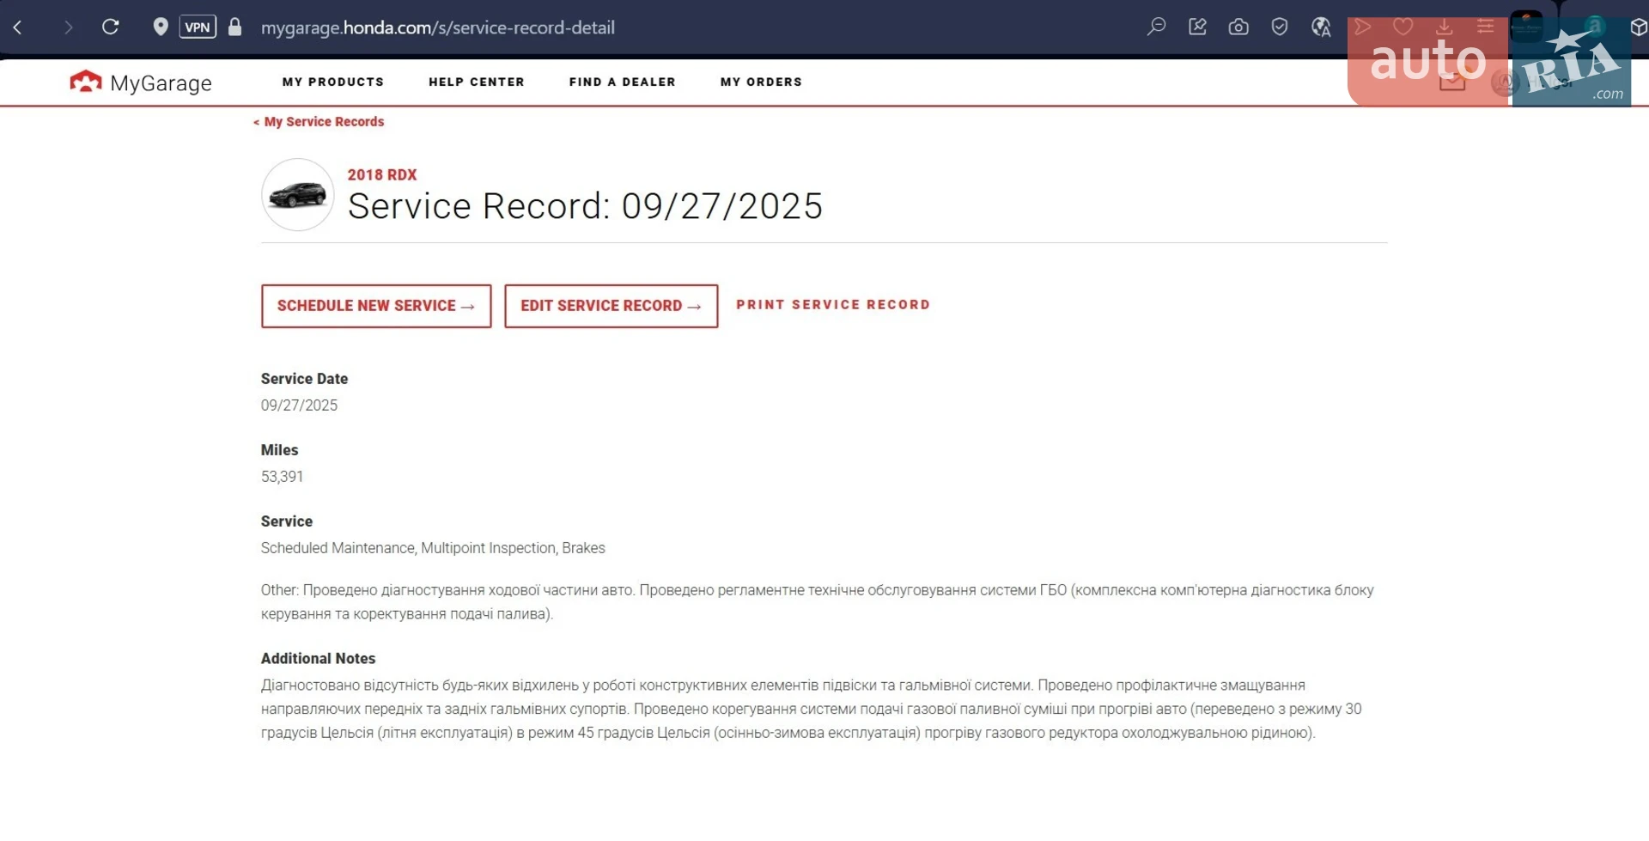Open the MY ORDERS navigation item
The width and height of the screenshot is (1649, 841).
tap(761, 82)
